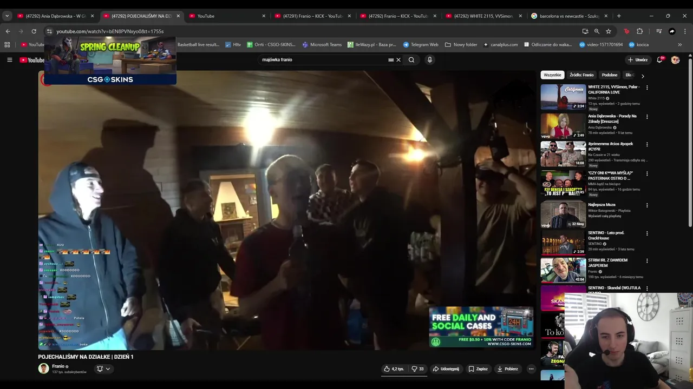This screenshot has height=389, width=693.
Task: Open the WHITE 2115 California Love thumbnail
Action: (x=563, y=97)
